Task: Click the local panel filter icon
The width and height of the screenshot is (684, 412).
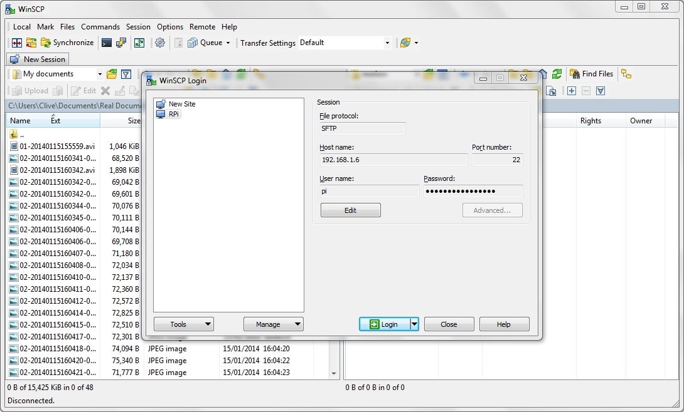Action: 126,74
